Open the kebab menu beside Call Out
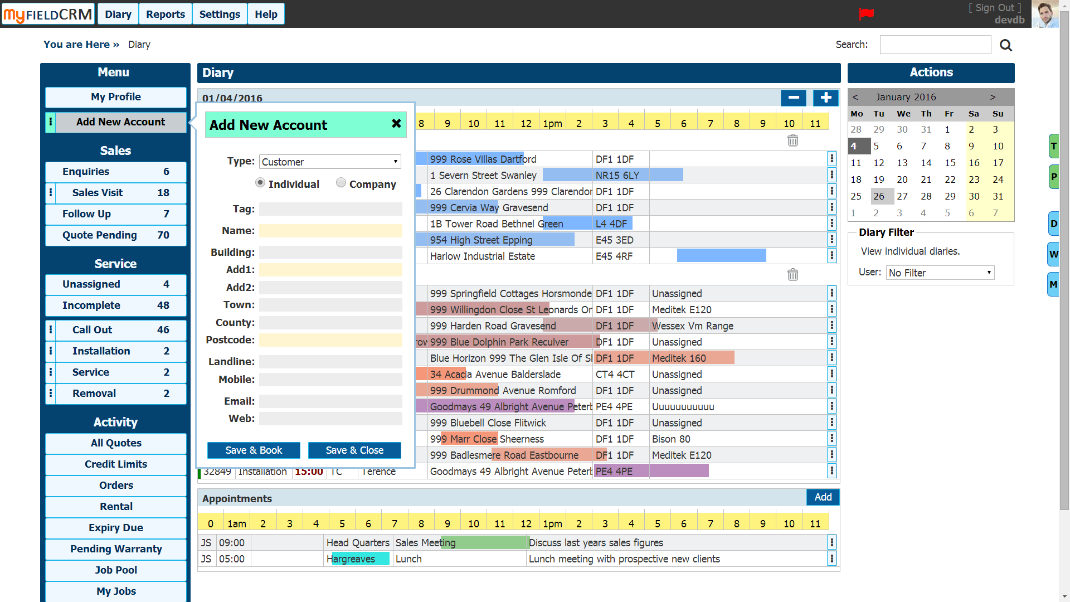Image resolution: width=1070 pixels, height=602 pixels. (51, 329)
